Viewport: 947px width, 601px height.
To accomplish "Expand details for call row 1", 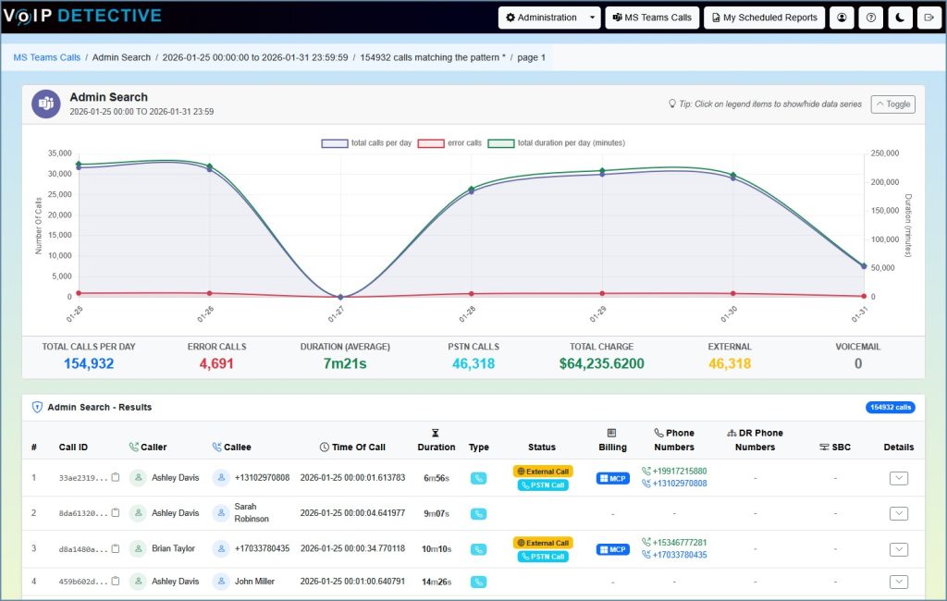I will pyautogui.click(x=898, y=478).
